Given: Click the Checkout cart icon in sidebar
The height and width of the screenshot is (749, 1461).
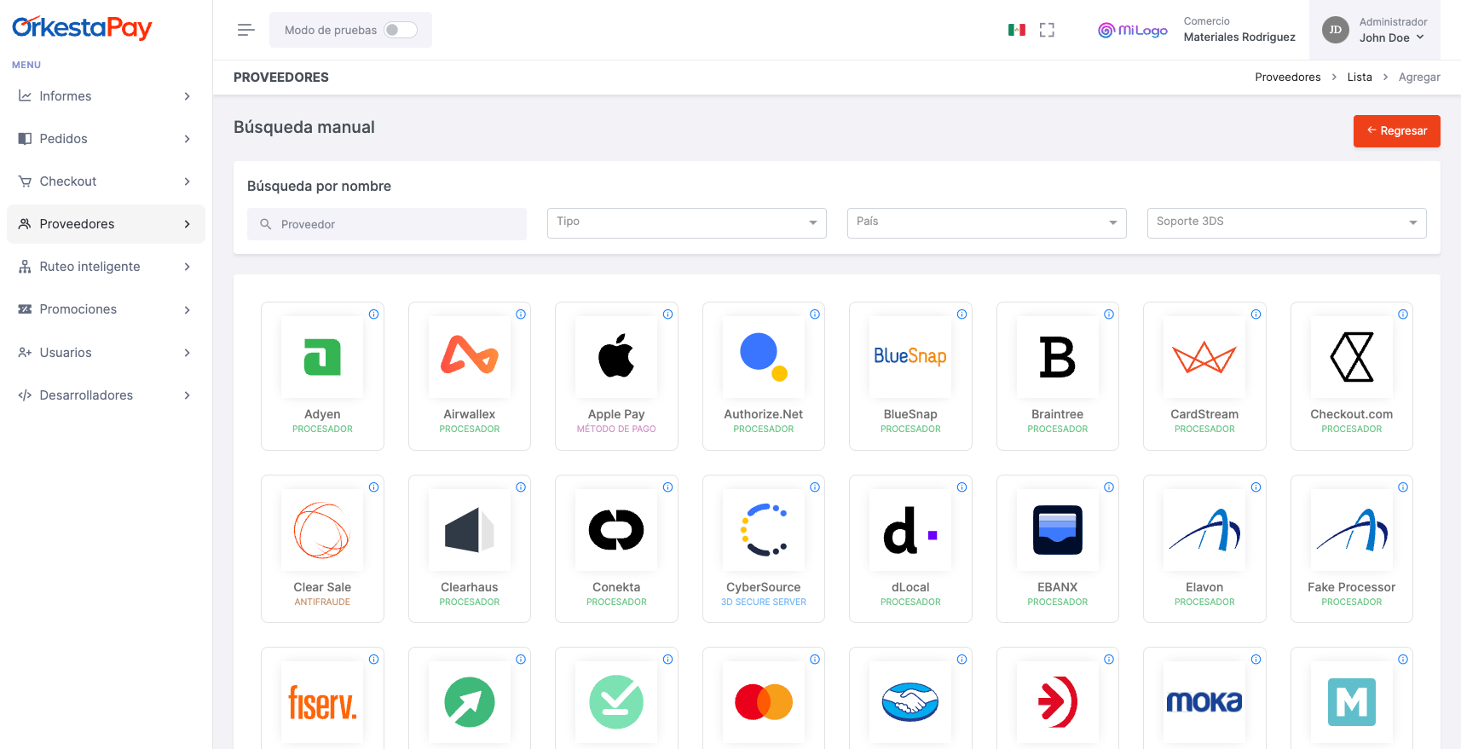Looking at the screenshot, I should pyautogui.click(x=25, y=181).
